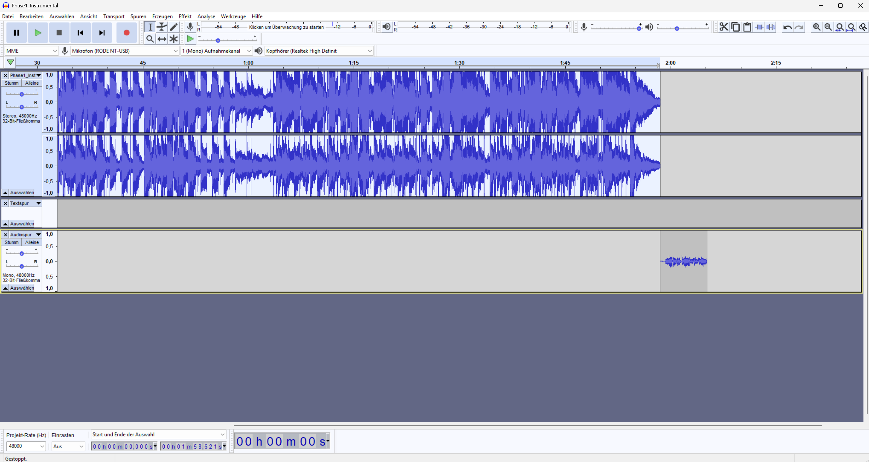Viewport: 869px width, 462px height.
Task: Click the paste icon
Action: tap(747, 27)
